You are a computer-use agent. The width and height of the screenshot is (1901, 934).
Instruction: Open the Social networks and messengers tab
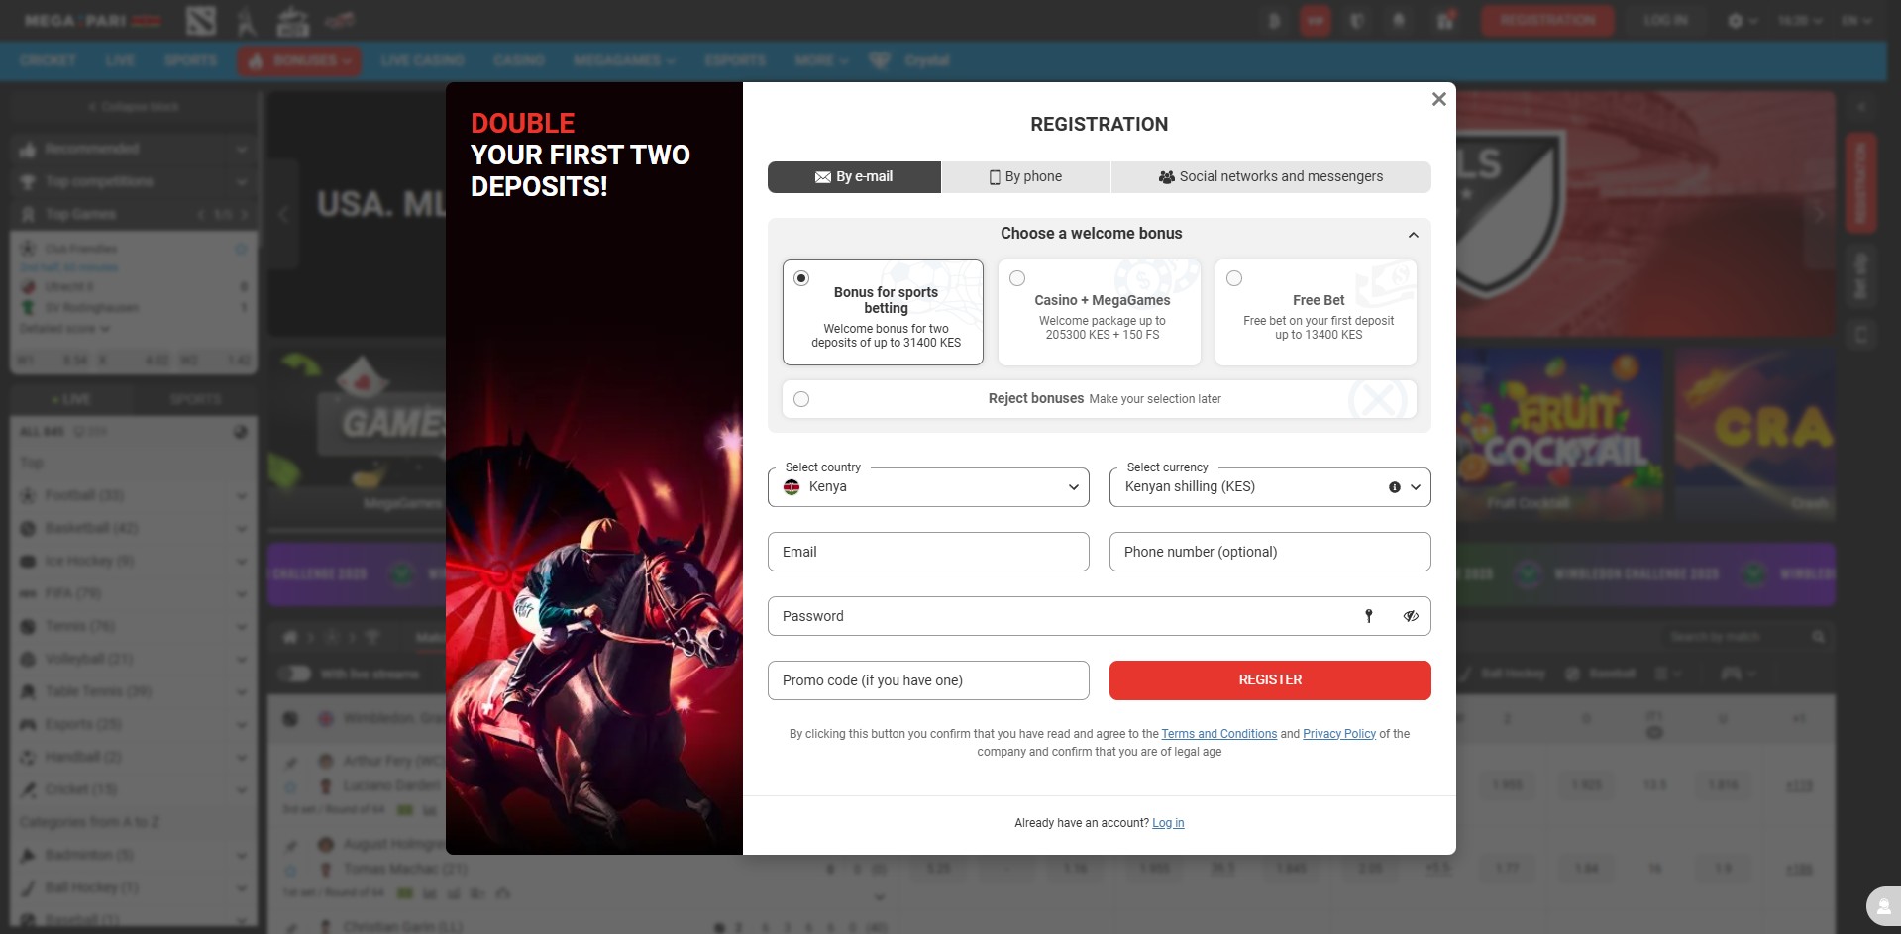[1271, 176]
